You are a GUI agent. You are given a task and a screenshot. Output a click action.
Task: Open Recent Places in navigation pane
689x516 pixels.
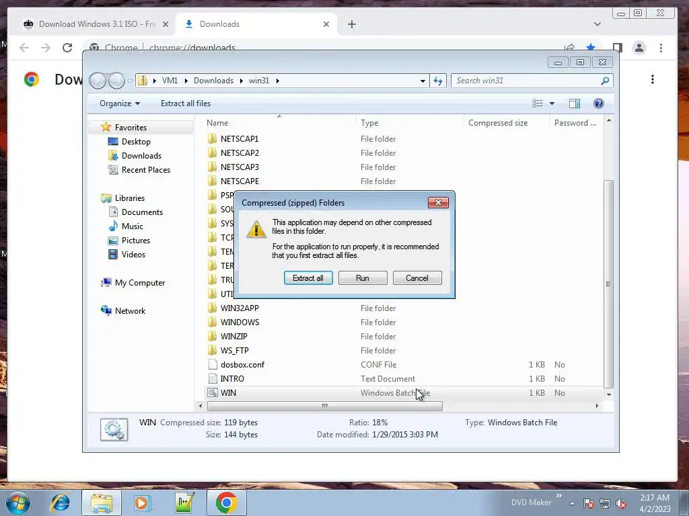145,169
